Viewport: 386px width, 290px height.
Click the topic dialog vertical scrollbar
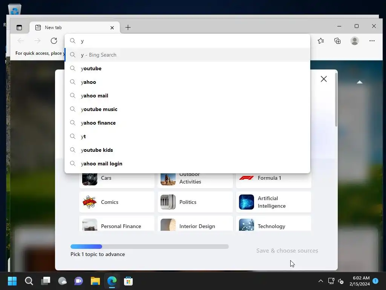pos(336,100)
